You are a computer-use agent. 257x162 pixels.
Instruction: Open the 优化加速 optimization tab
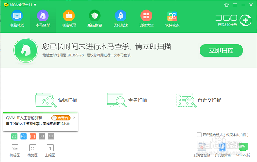click(x=120, y=19)
